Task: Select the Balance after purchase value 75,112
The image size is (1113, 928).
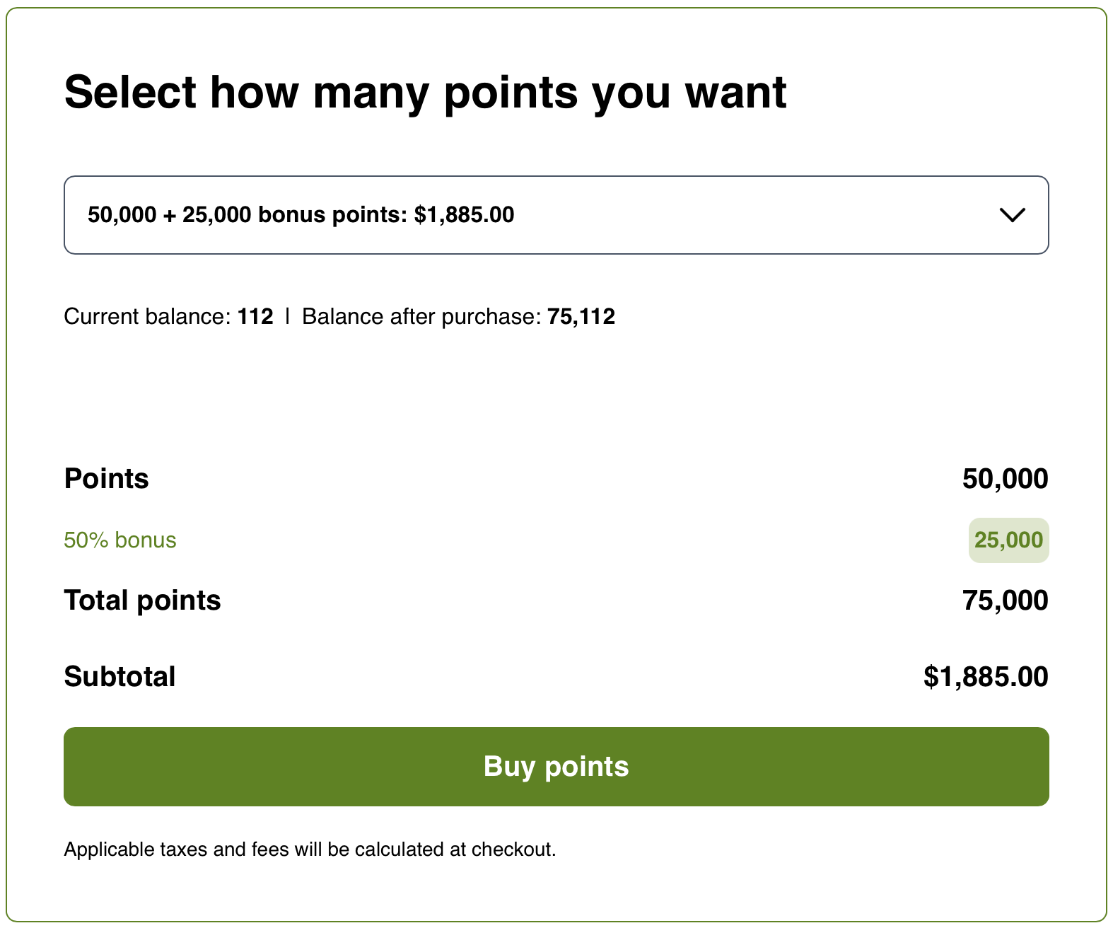Action: pyautogui.click(x=583, y=316)
